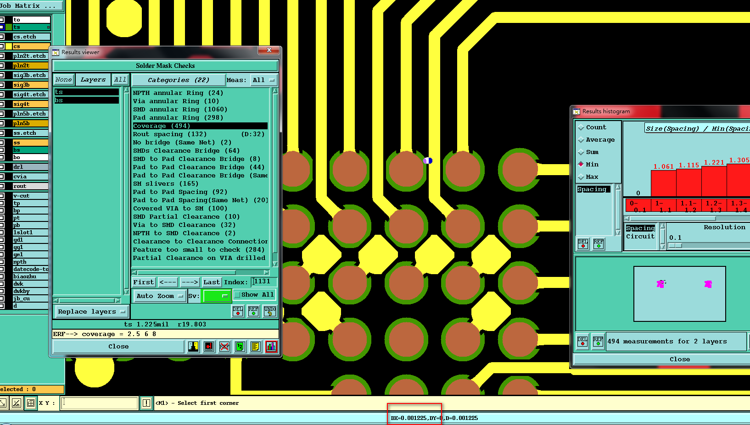The width and height of the screenshot is (750, 425).
Task: Open the Replace layers dropdown
Action: click(x=92, y=312)
